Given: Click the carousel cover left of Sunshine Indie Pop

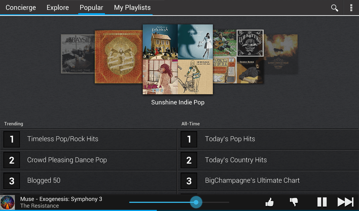Looking at the screenshot, I should pos(118,56).
